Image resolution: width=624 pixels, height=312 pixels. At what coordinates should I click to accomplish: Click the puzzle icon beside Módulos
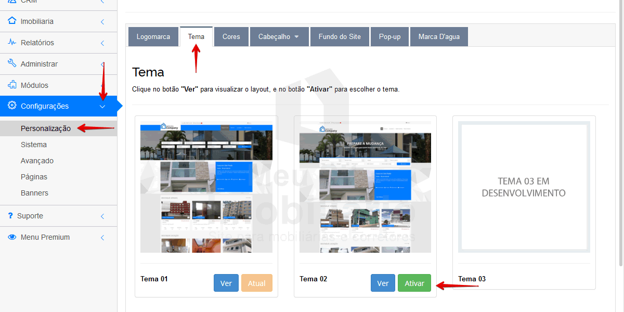coord(12,85)
